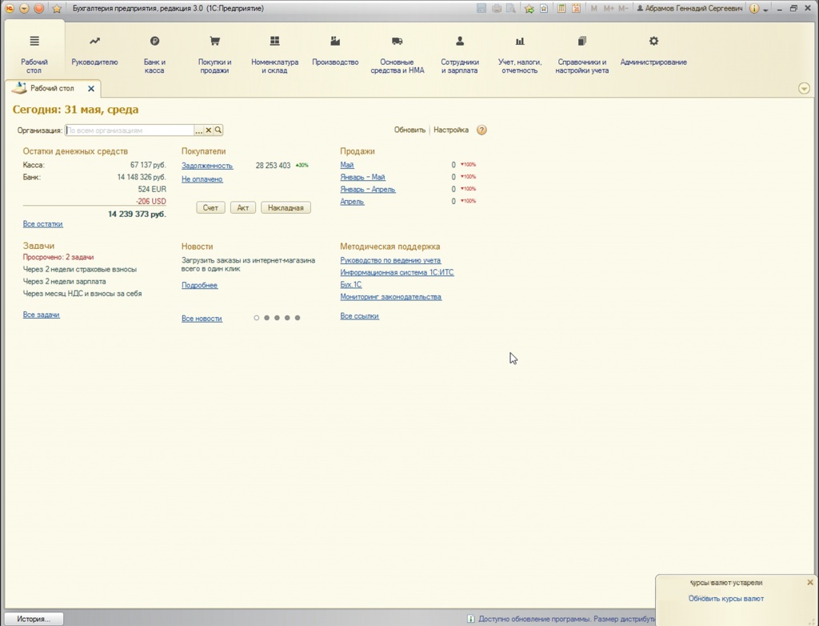Click the Print preview icon in title bar
The width and height of the screenshot is (819, 626).
(511, 8)
